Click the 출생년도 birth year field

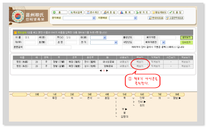click(138, 38)
